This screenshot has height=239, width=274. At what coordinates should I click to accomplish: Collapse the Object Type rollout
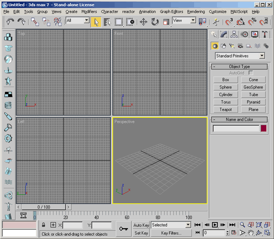click(239, 67)
